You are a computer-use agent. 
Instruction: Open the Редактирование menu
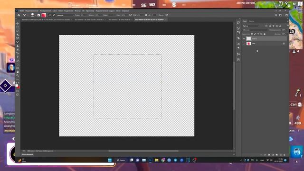click(x=32, y=11)
